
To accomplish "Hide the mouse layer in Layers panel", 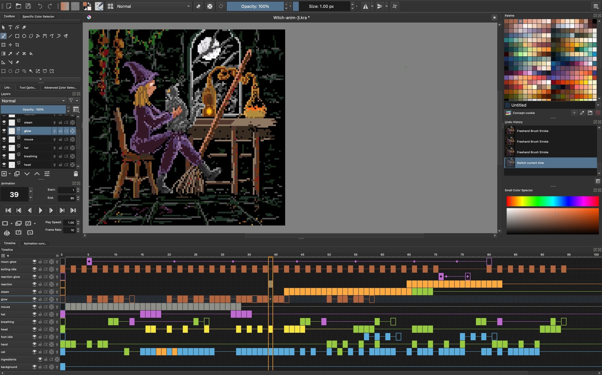I will point(4,139).
